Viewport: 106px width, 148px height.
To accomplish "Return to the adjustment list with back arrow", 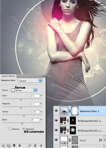I will (3, 146).
